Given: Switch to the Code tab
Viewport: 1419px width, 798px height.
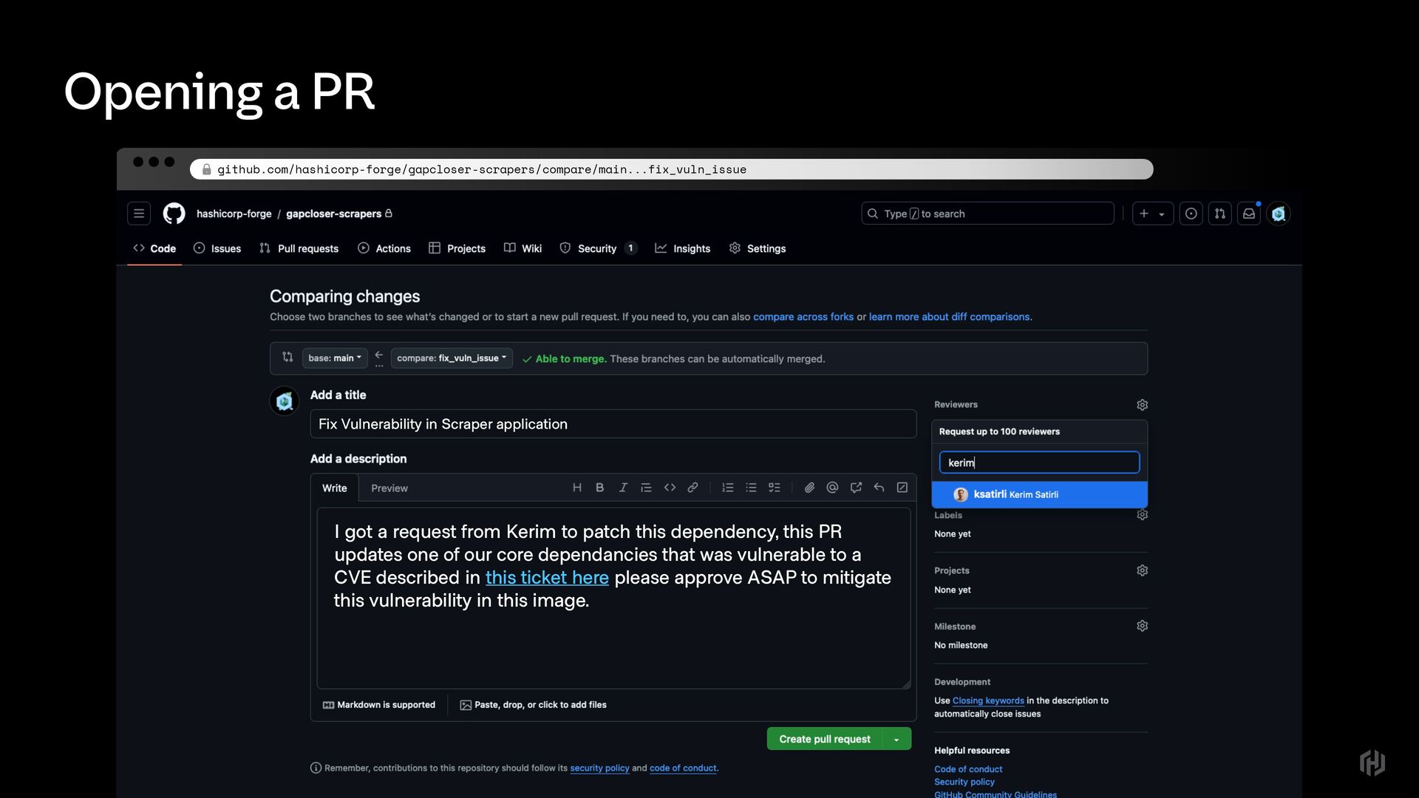Looking at the screenshot, I should click(x=154, y=248).
